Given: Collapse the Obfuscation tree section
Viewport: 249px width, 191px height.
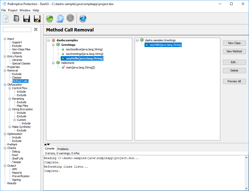Looking at the screenshot, I should 5,85.
